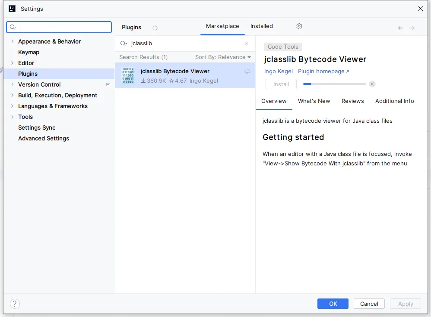
Task: Switch to the Marketplace tab
Action: click(x=222, y=26)
